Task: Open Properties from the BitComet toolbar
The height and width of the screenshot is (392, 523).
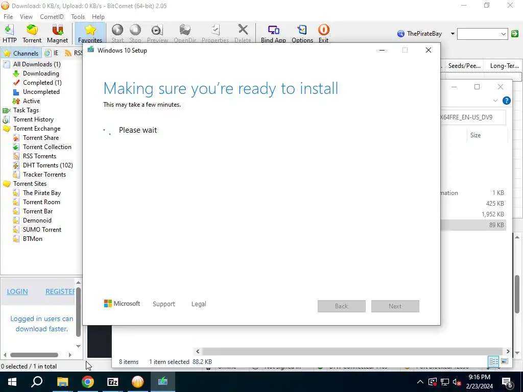Action: click(x=215, y=33)
